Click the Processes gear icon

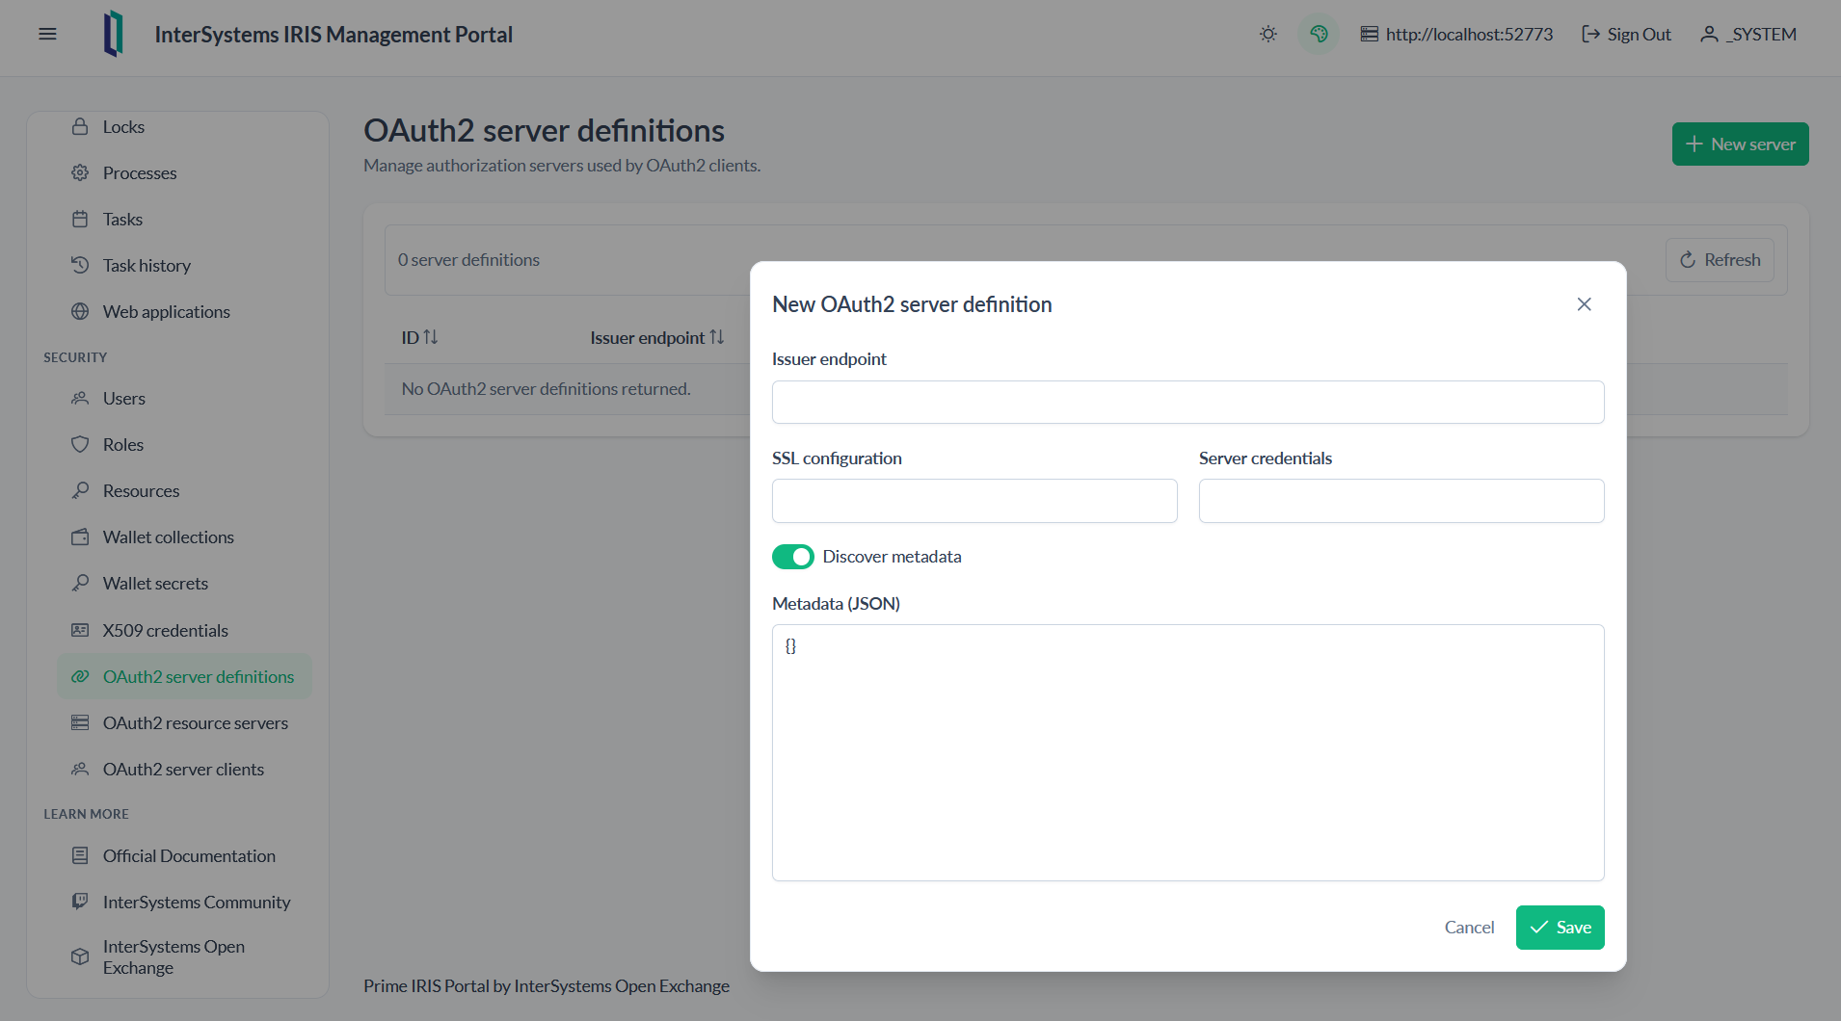pos(80,173)
